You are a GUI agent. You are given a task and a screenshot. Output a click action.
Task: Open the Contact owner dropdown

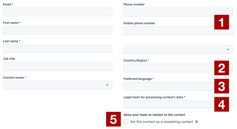coord(58,85)
